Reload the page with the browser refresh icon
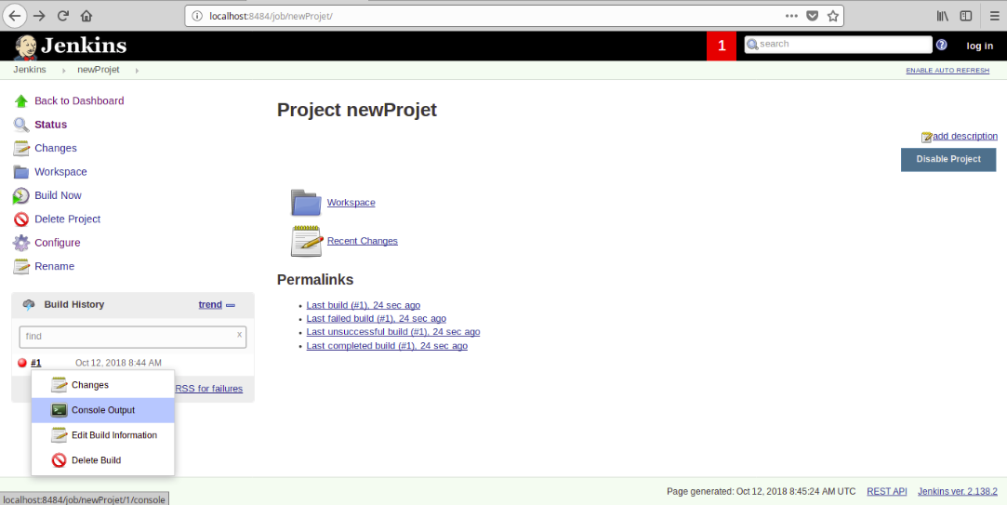The height and width of the screenshot is (505, 1007). [63, 16]
